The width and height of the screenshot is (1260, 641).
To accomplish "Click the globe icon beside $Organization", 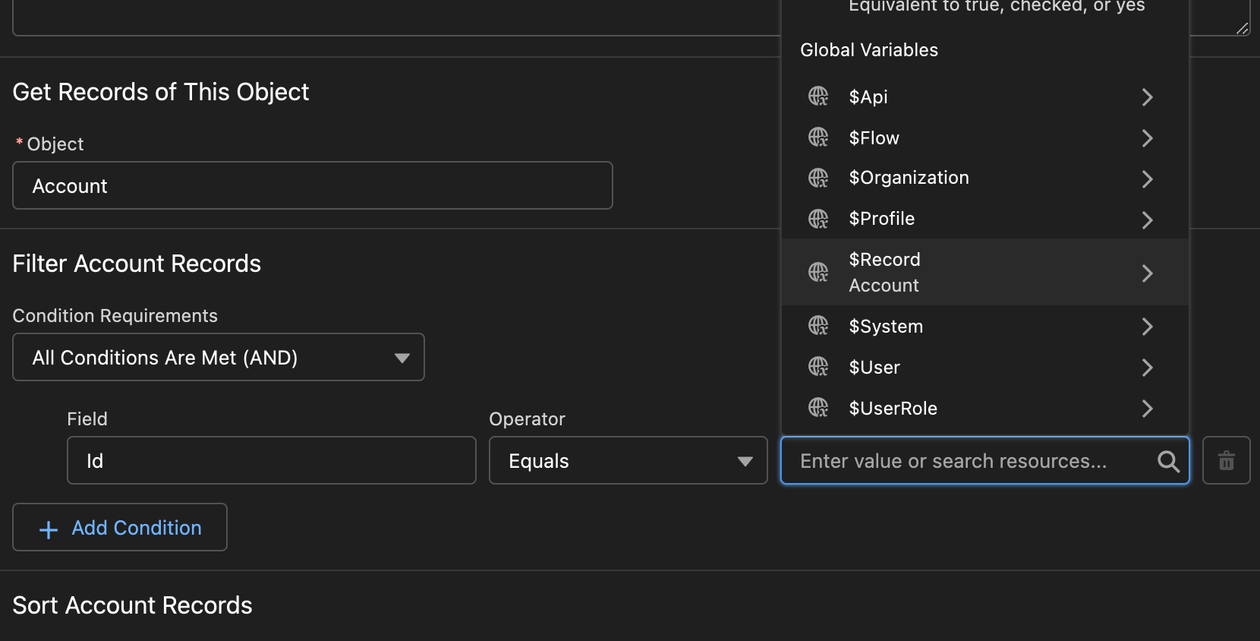I will [x=818, y=178].
